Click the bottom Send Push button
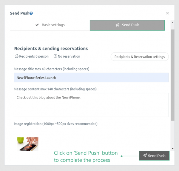Viewport: 179px width, 171px height. pos(154,155)
